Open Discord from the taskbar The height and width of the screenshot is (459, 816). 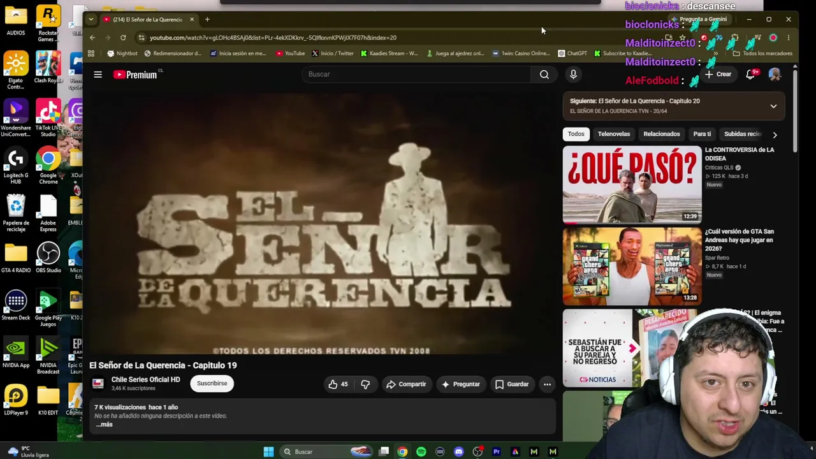pyautogui.click(x=459, y=452)
